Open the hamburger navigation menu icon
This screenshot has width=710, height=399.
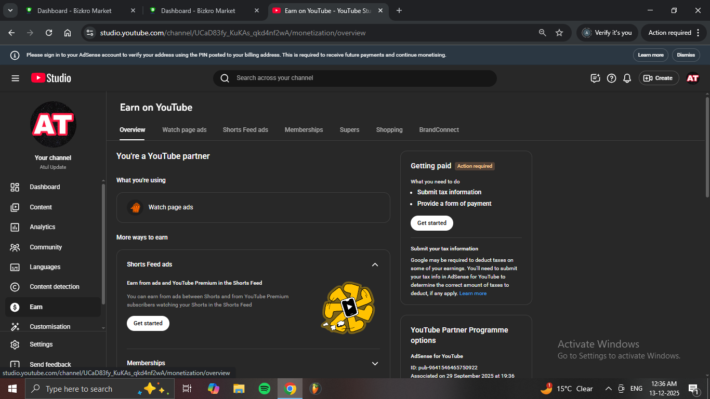coord(15,78)
